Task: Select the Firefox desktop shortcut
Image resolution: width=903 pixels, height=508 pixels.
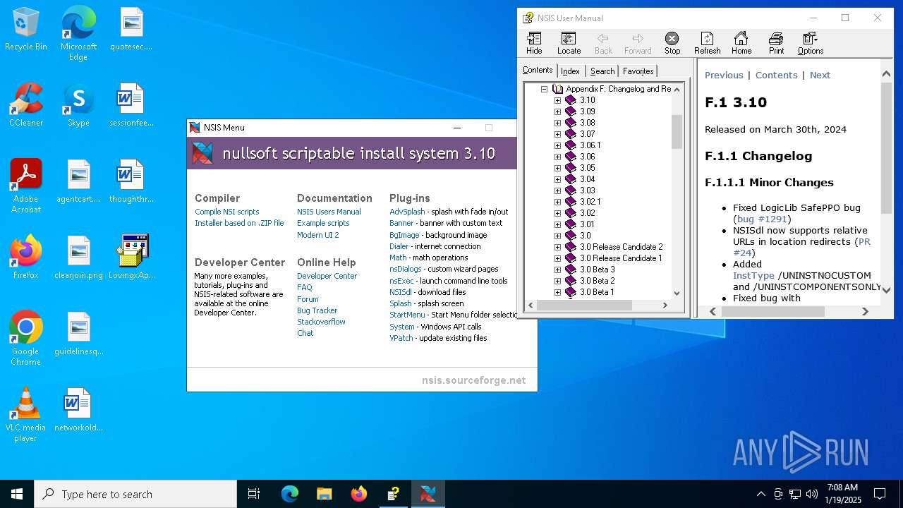Action: point(26,258)
